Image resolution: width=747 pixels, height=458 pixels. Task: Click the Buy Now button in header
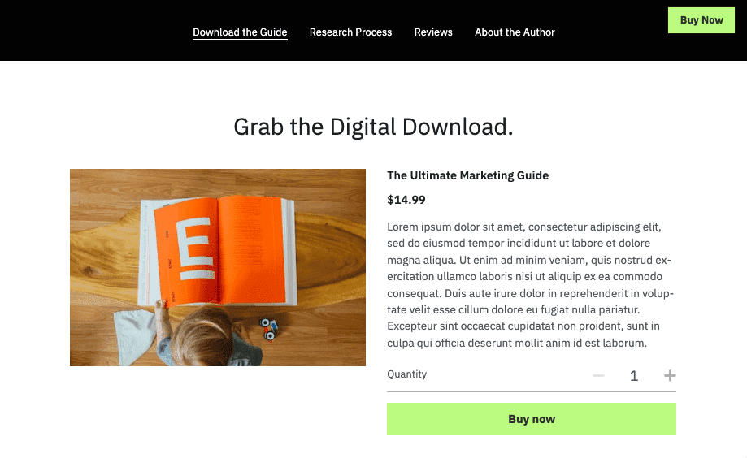click(701, 20)
